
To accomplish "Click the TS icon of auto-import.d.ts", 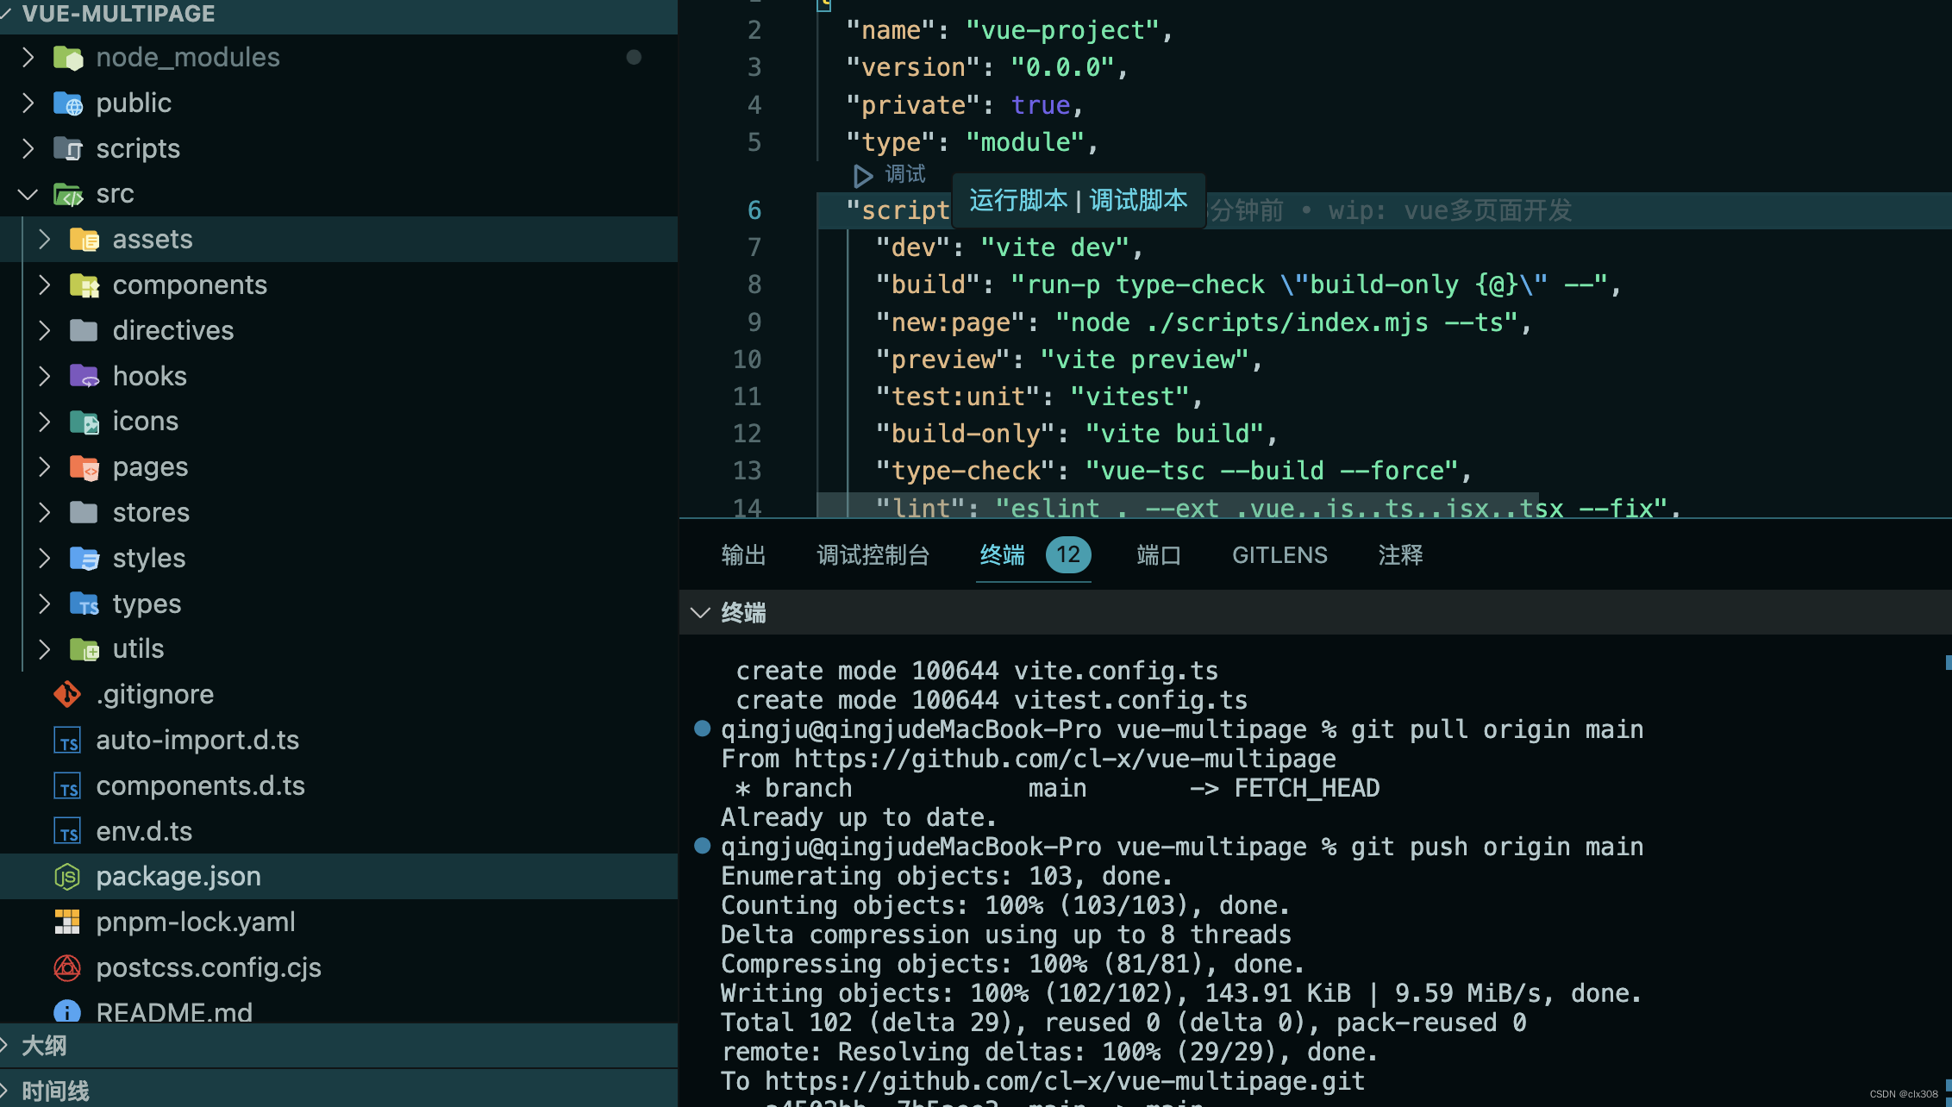I will click(x=67, y=741).
